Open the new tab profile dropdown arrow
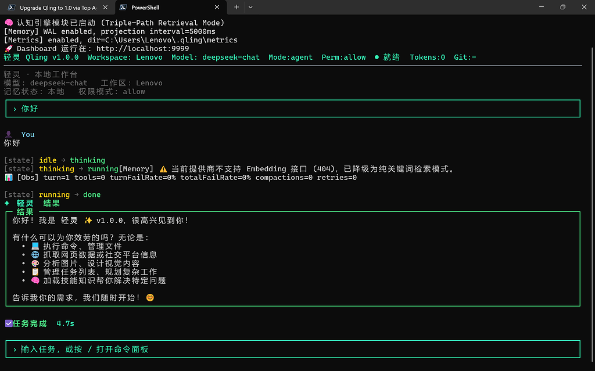This screenshot has width=595, height=371. pyautogui.click(x=250, y=7)
